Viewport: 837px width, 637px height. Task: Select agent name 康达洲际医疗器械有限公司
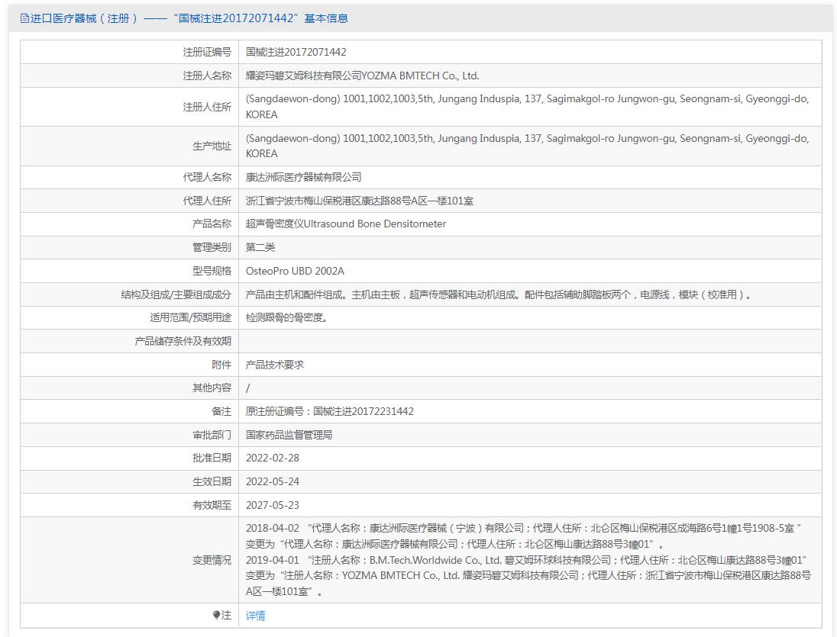point(303,177)
